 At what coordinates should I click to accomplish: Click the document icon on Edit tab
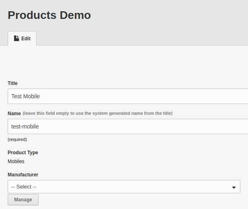point(17,38)
